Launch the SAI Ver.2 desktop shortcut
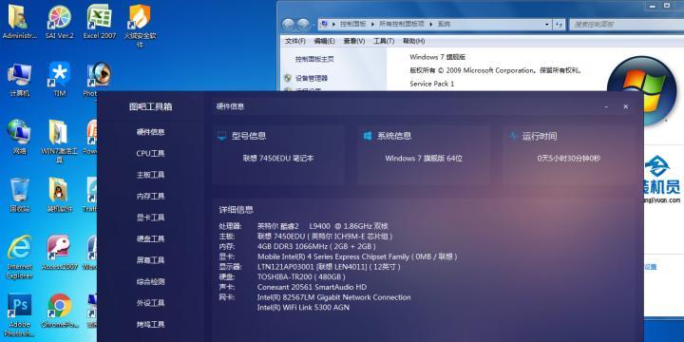The width and height of the screenshot is (684, 342). pyautogui.click(x=60, y=22)
